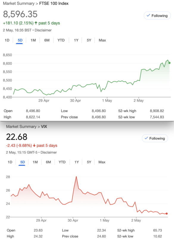The image size is (174, 239).
Task: Click VIX price 22.68
Action: [17, 137]
